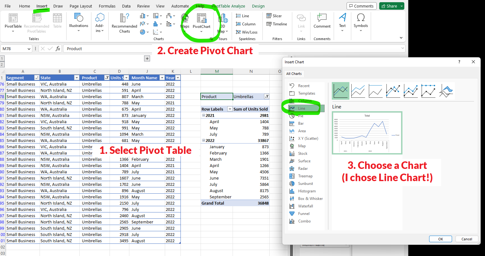The width and height of the screenshot is (485, 256).
Task: Open the State column filter dropdown
Action: point(76,78)
